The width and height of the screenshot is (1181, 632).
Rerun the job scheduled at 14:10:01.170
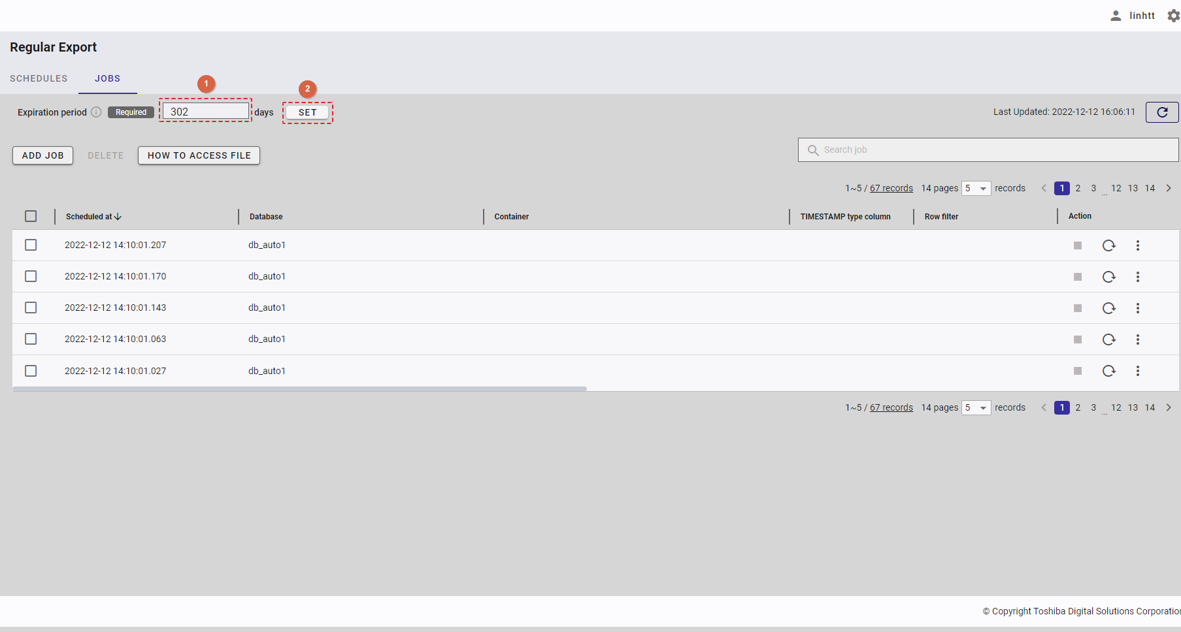[1108, 277]
